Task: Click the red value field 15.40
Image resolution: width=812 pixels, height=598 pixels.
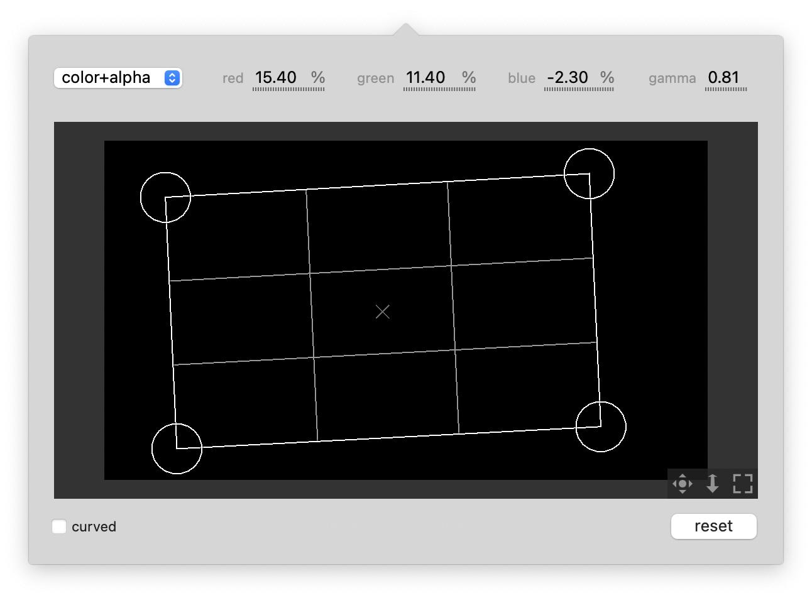Action: pyautogui.click(x=276, y=78)
